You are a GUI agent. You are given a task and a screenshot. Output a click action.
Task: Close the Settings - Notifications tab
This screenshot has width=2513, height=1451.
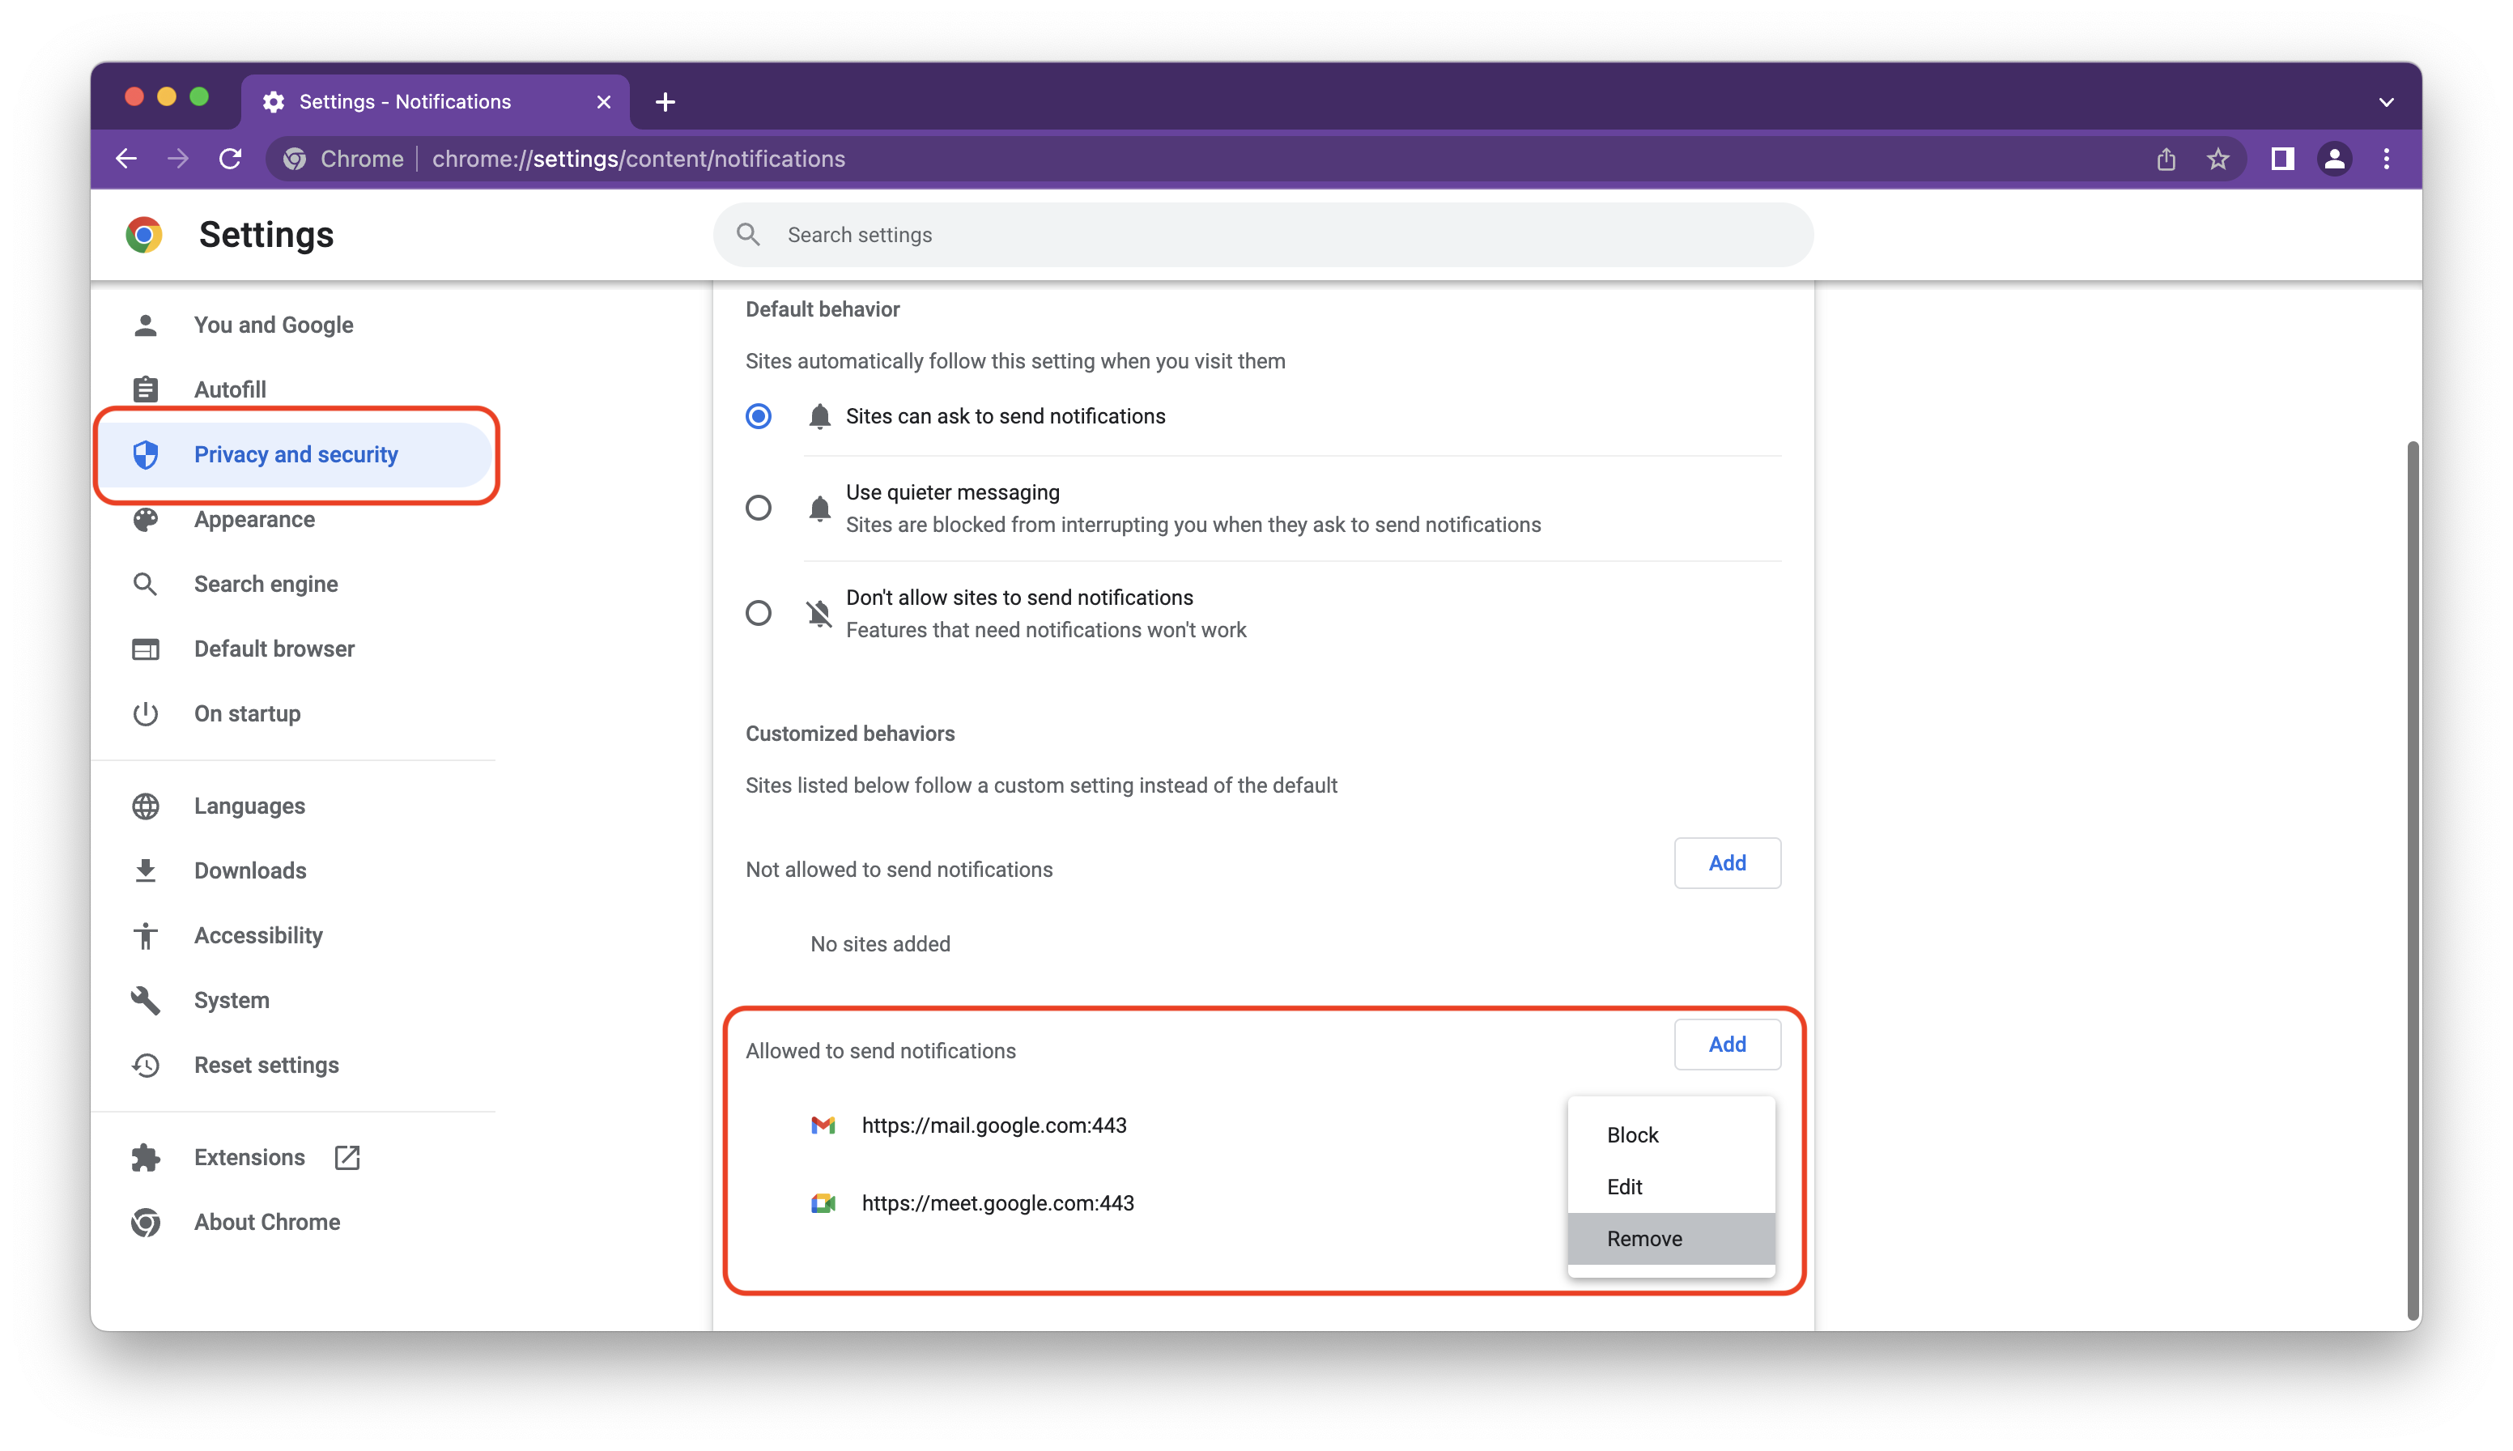[604, 102]
